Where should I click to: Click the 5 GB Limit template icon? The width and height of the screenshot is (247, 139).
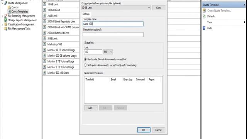coord(45,39)
